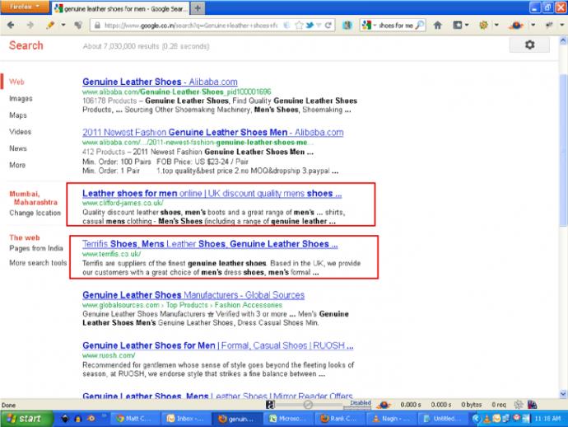Open dropdown beside the pencil icon
The width and height of the screenshot is (568, 427).
[63, 25]
